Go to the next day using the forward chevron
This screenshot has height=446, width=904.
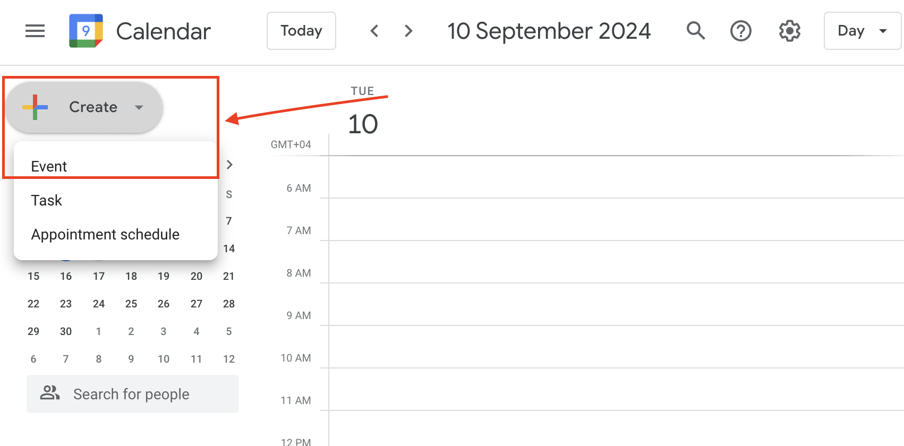pyautogui.click(x=408, y=31)
